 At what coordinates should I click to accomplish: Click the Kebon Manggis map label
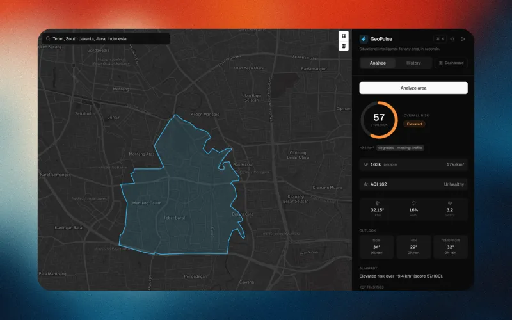tap(205, 115)
